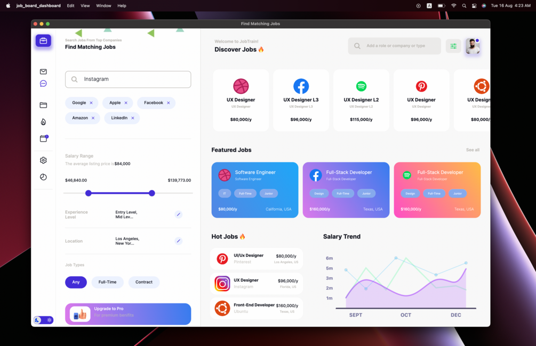This screenshot has width=536, height=346.
Task: Open the briefcase jobs icon in sidebar
Action: point(43,41)
